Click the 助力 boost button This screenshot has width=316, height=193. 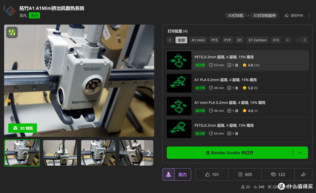tap(183, 174)
